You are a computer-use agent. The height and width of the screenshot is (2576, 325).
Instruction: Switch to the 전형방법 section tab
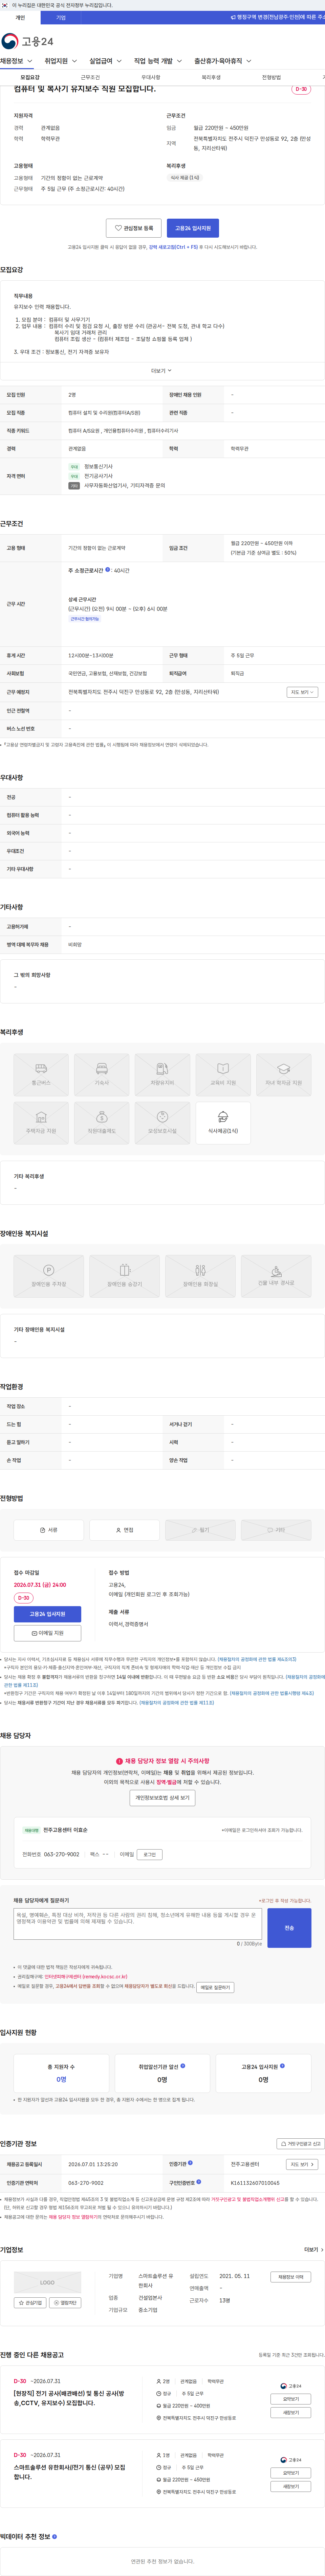point(271,77)
